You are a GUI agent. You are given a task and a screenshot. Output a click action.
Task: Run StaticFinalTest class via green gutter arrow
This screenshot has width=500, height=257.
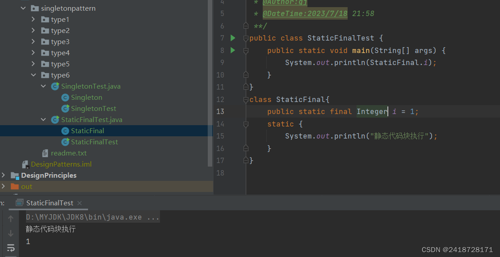232,38
